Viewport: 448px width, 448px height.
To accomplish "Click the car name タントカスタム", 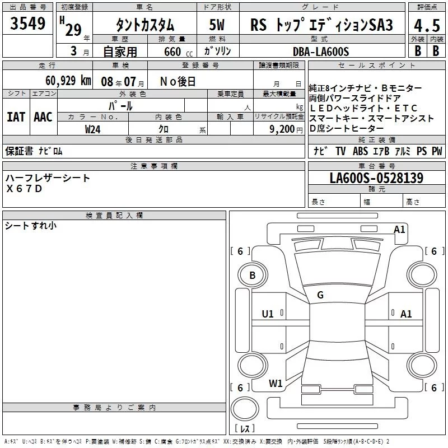I will [145, 25].
